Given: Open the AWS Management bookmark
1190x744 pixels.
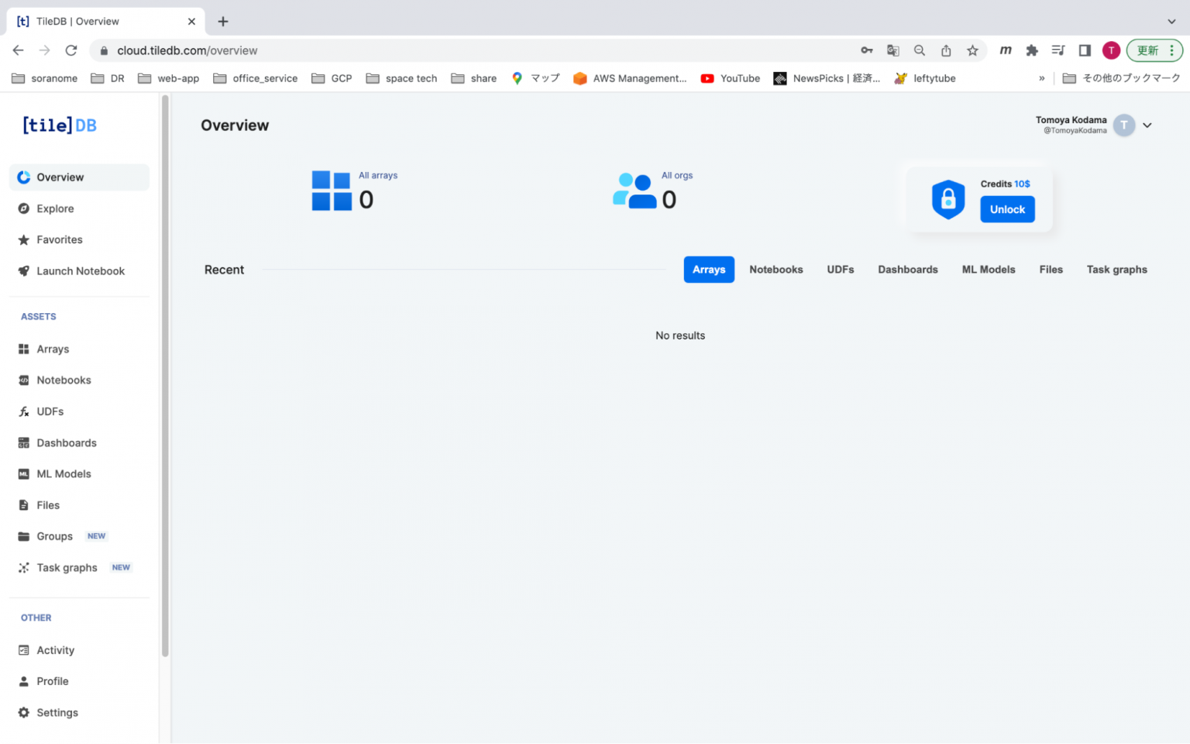Looking at the screenshot, I should [630, 78].
